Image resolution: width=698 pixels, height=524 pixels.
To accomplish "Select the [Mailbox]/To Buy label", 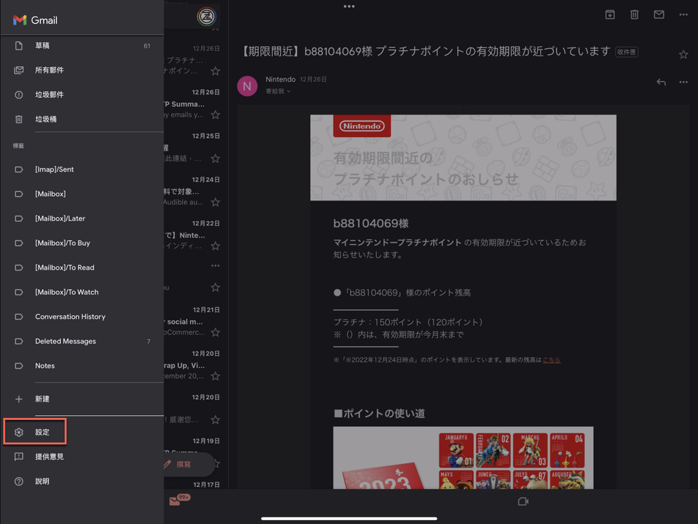I will [82, 243].
